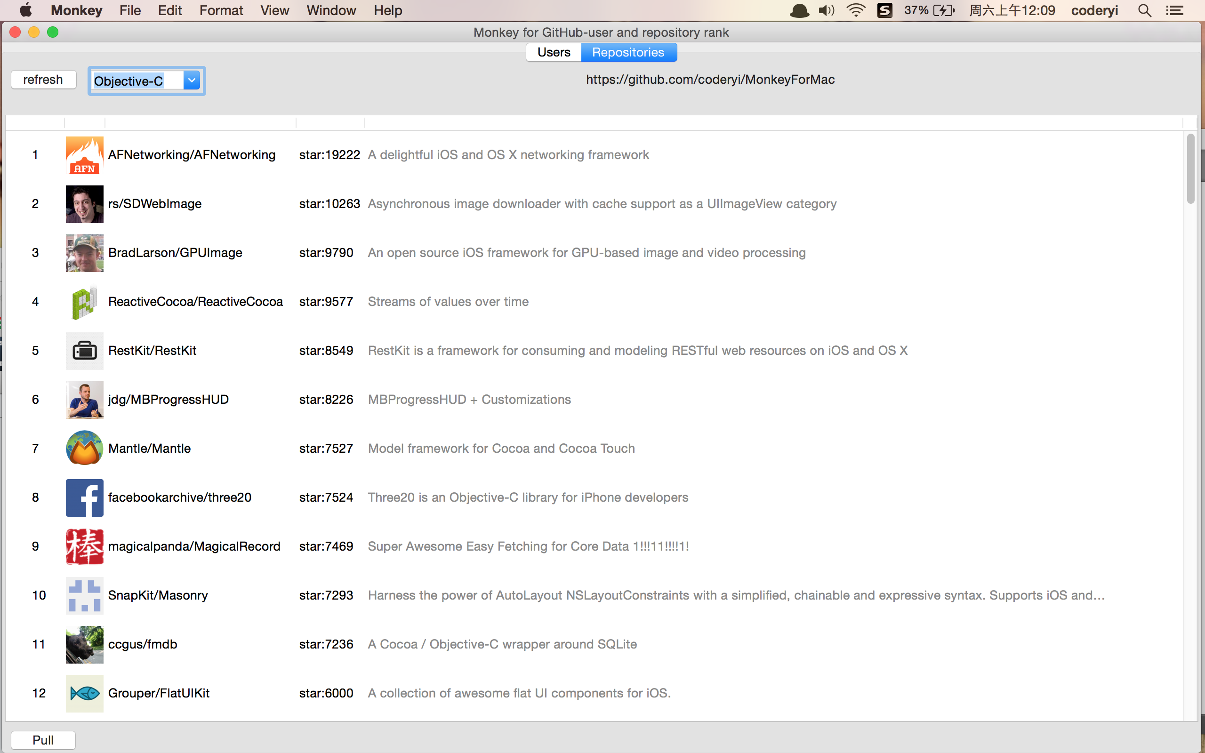Click the facebookarchive Facebook logo icon
Image resolution: width=1205 pixels, height=753 pixels.
pyautogui.click(x=84, y=497)
